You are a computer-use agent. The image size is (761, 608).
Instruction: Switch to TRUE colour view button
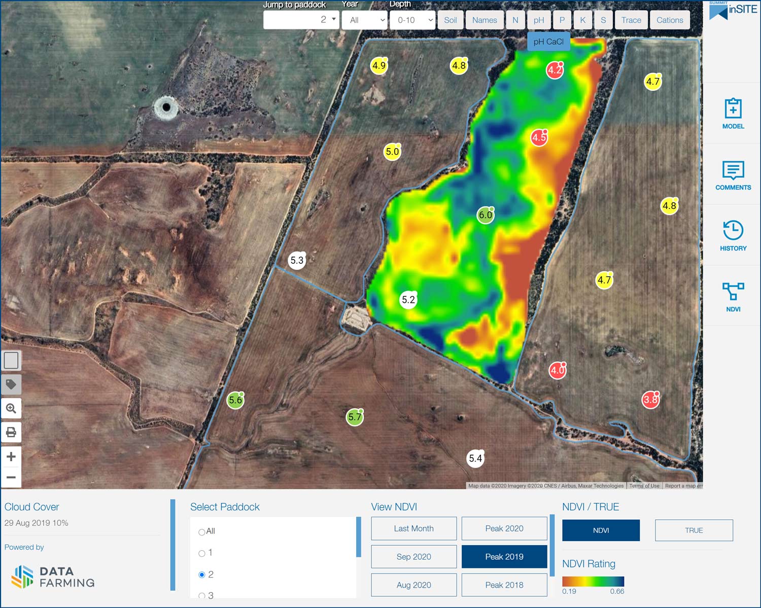tap(694, 530)
